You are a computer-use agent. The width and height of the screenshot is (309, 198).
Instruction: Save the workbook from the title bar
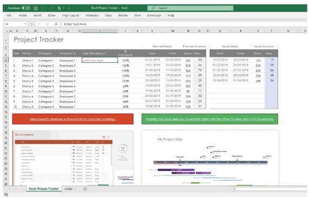(x=36, y=8)
